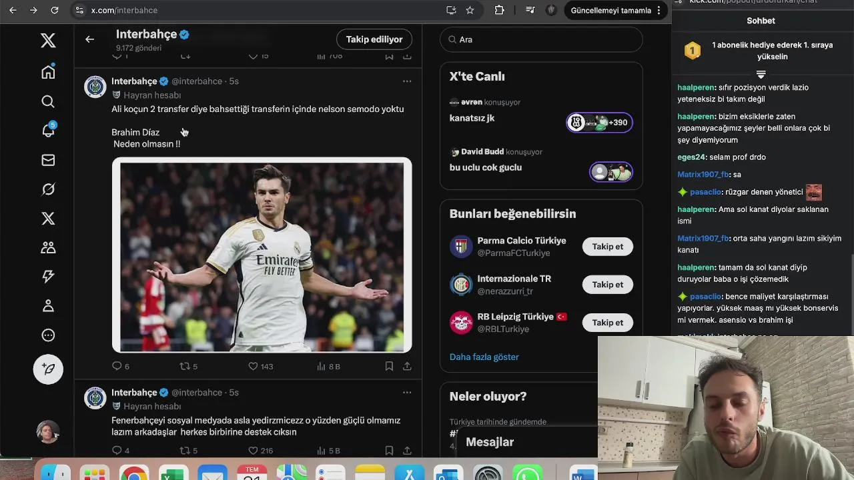This screenshot has width=854, height=480.
Task: Open Internazionale TR profile name
Action: [514, 279]
